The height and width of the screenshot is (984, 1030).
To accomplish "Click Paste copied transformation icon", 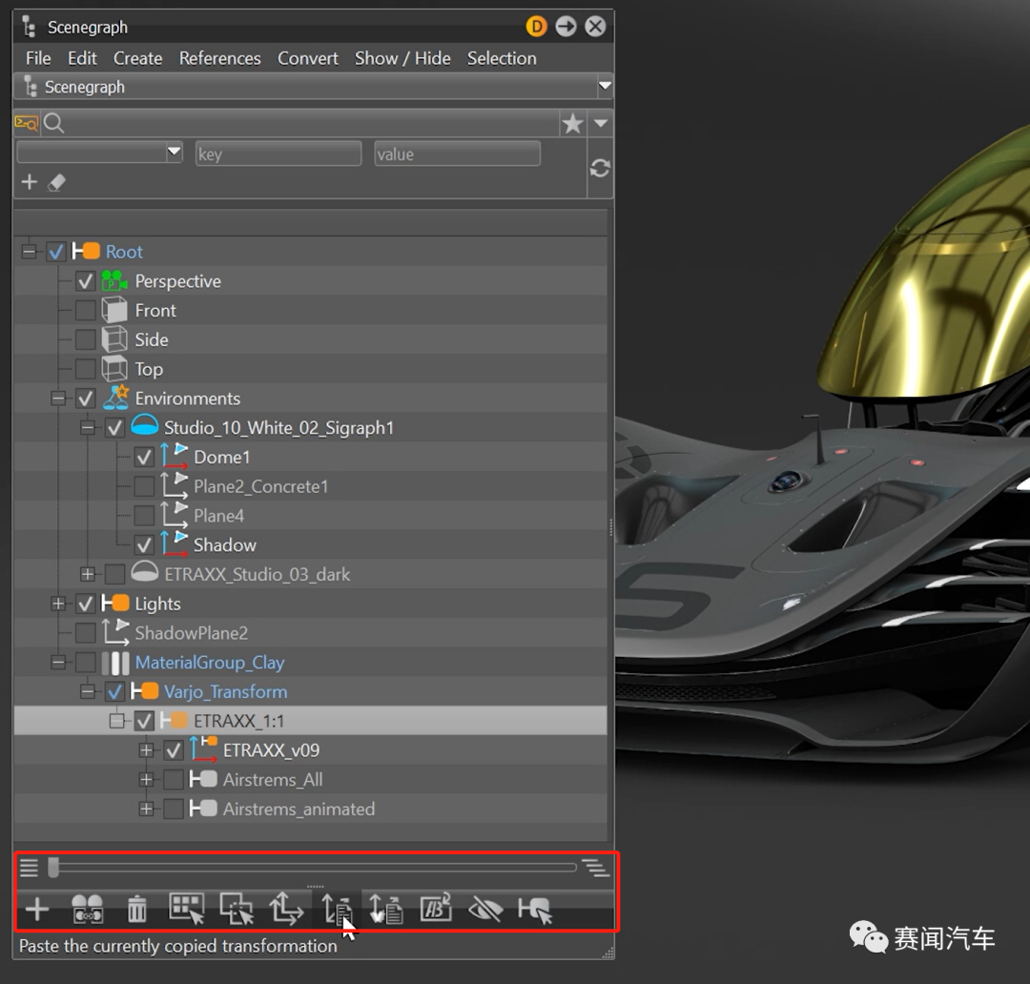I will coord(337,910).
